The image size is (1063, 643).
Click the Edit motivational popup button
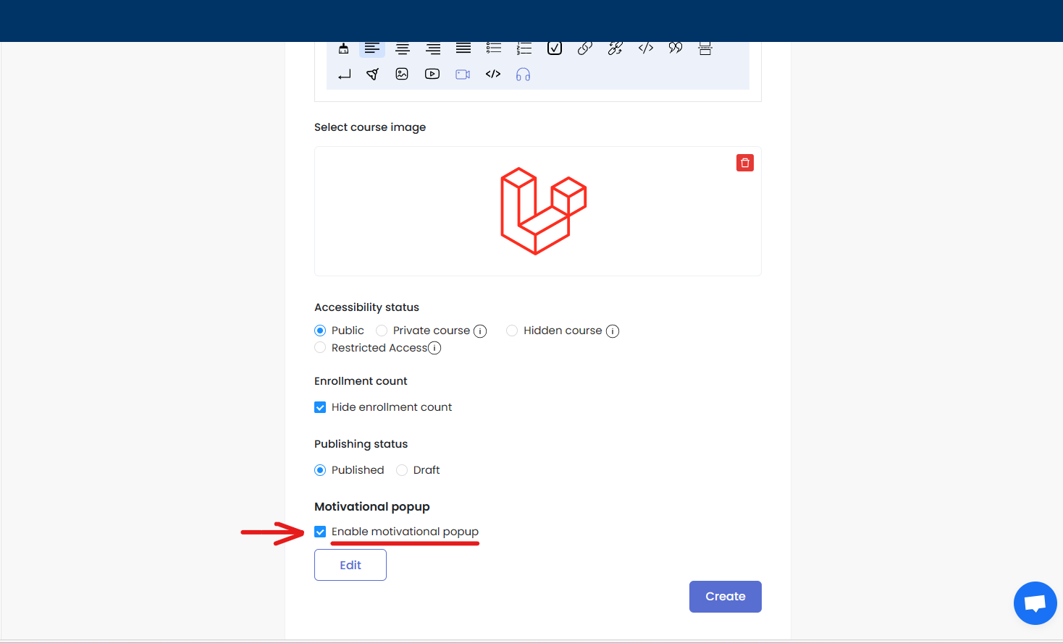pyautogui.click(x=350, y=565)
